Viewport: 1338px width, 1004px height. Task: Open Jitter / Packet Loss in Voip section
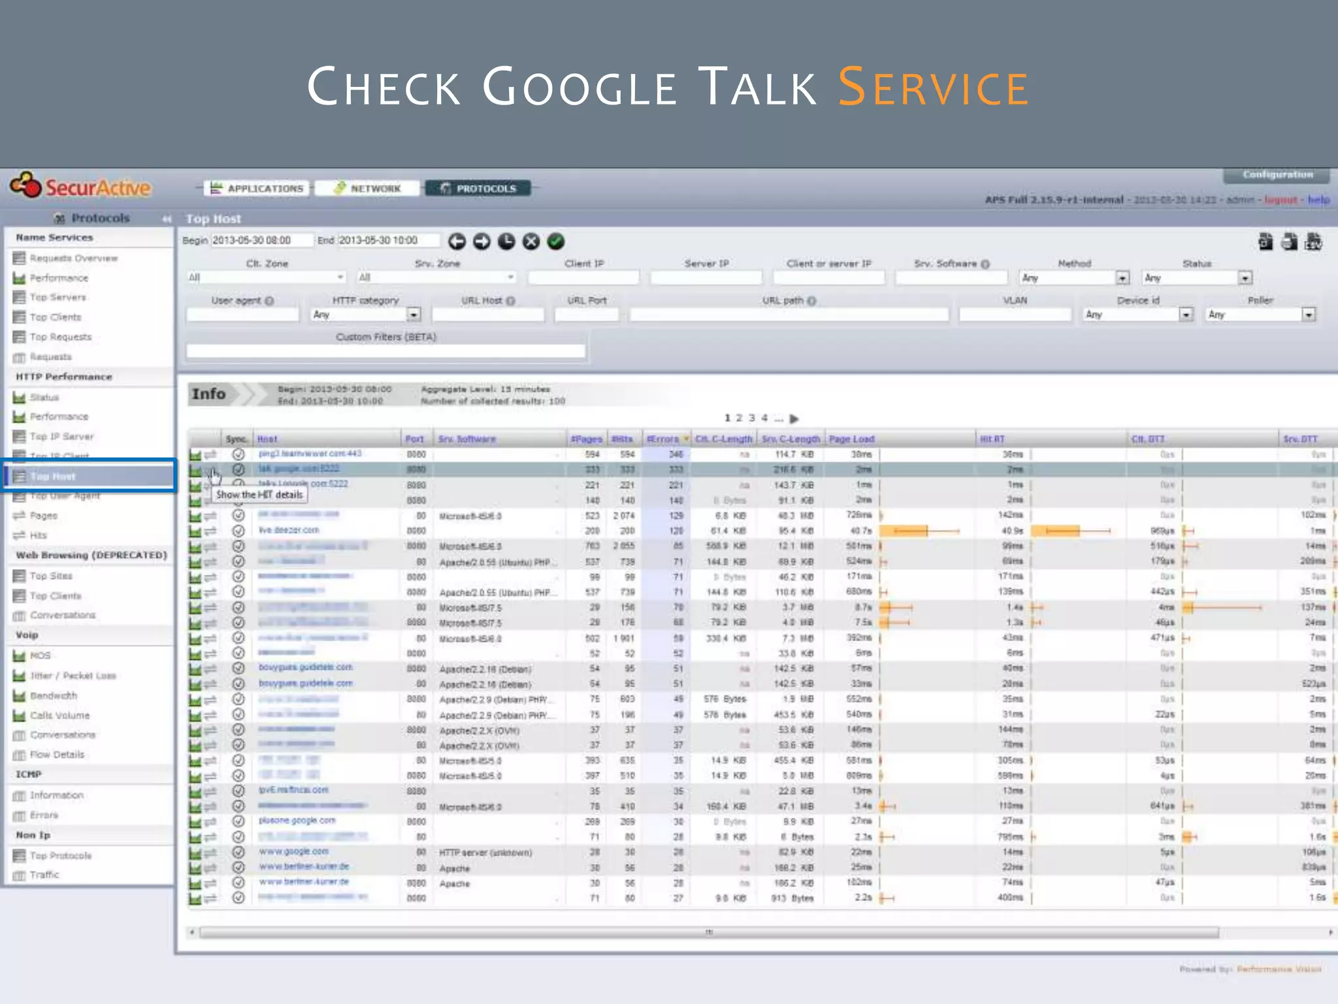click(73, 676)
